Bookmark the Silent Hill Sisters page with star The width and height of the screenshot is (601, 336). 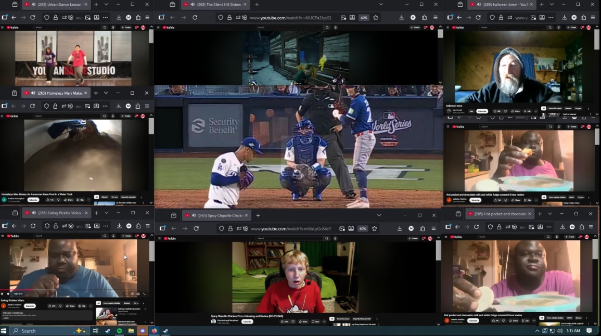pos(376,17)
